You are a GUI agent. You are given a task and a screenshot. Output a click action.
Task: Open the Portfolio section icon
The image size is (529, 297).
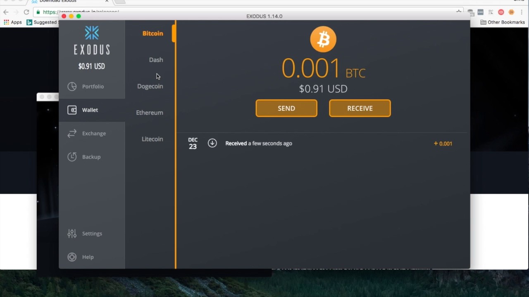(x=72, y=86)
